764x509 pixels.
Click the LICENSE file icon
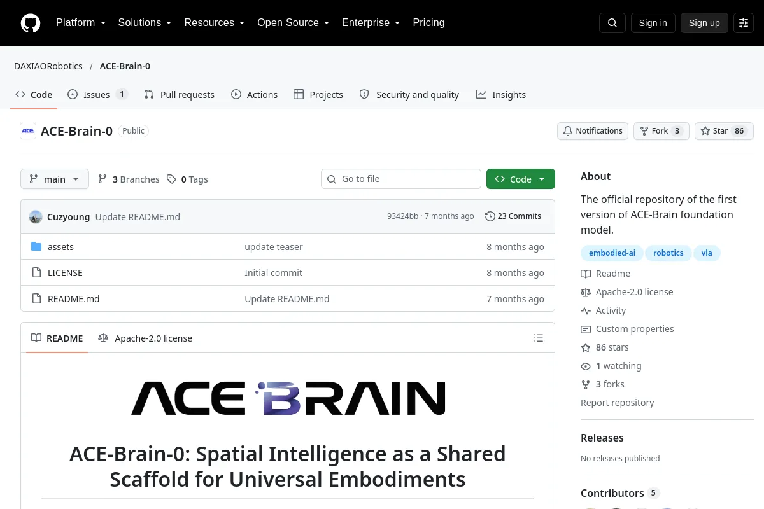coord(36,273)
